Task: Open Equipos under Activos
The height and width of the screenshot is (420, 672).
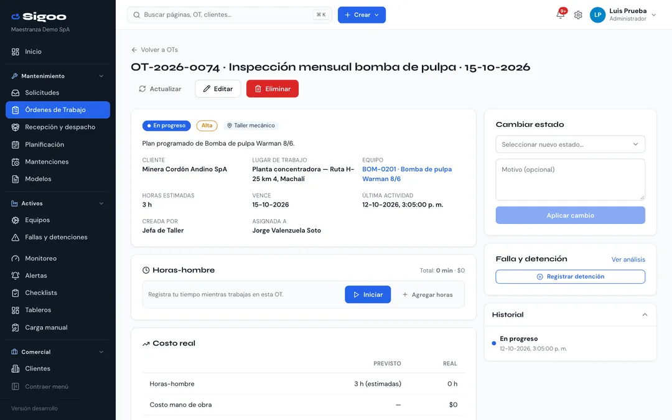Action: coord(58,220)
